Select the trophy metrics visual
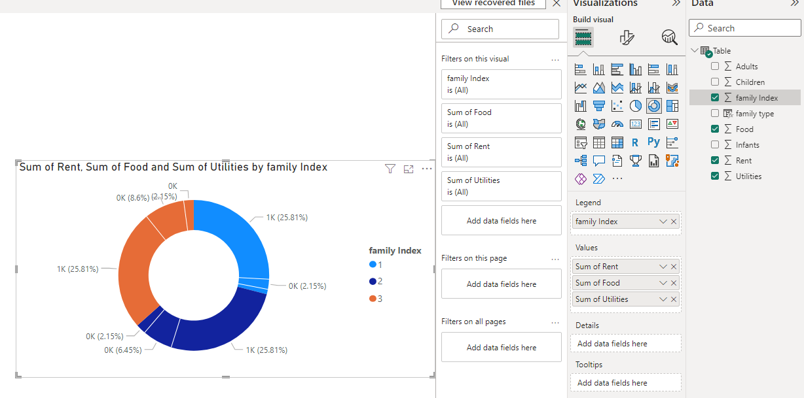 (x=636, y=161)
